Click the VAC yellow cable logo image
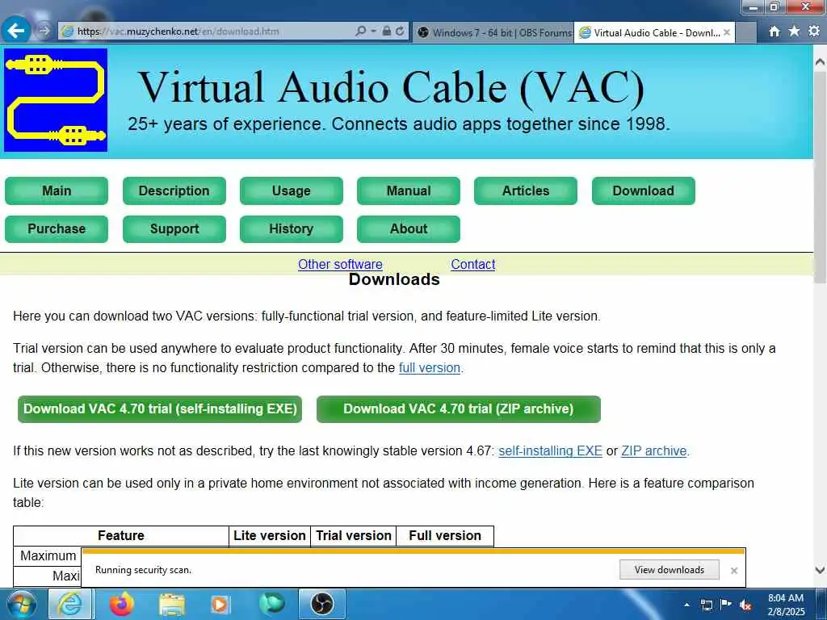Viewport: 827px width, 620px height. click(x=56, y=100)
